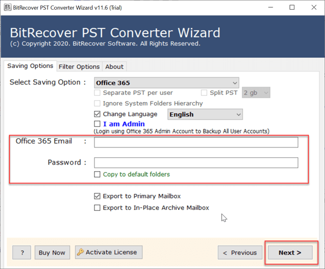The width and height of the screenshot is (325, 269).
Task: Open the Split PST size dropdown
Action: point(256,93)
